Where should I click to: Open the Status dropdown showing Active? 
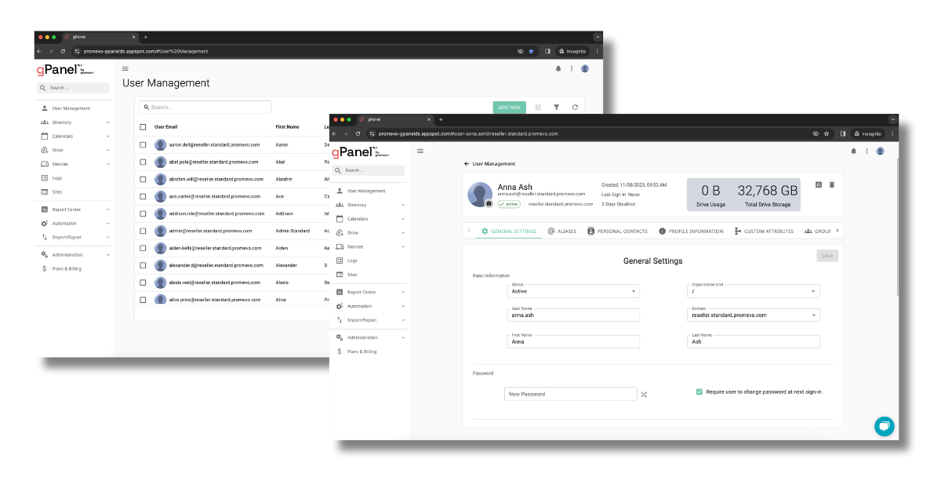pyautogui.click(x=573, y=291)
